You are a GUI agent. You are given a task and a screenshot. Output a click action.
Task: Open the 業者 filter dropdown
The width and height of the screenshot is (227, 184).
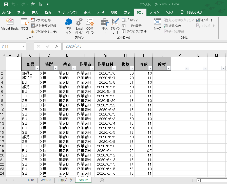pyautogui.click(x=74, y=68)
